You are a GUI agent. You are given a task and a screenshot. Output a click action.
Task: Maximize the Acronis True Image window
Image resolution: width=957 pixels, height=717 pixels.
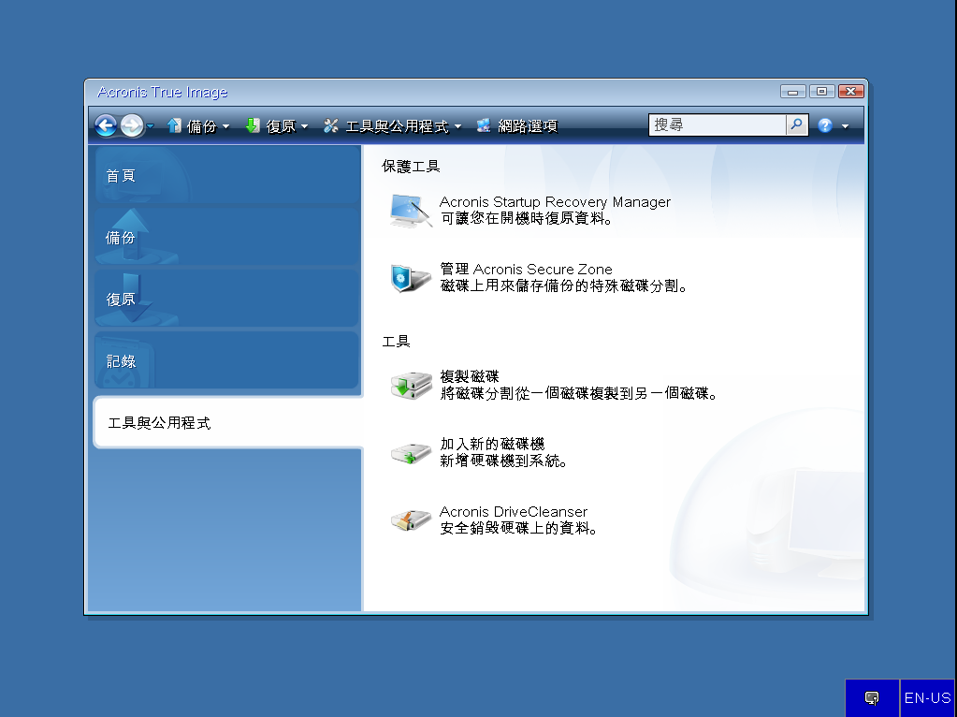(x=821, y=92)
